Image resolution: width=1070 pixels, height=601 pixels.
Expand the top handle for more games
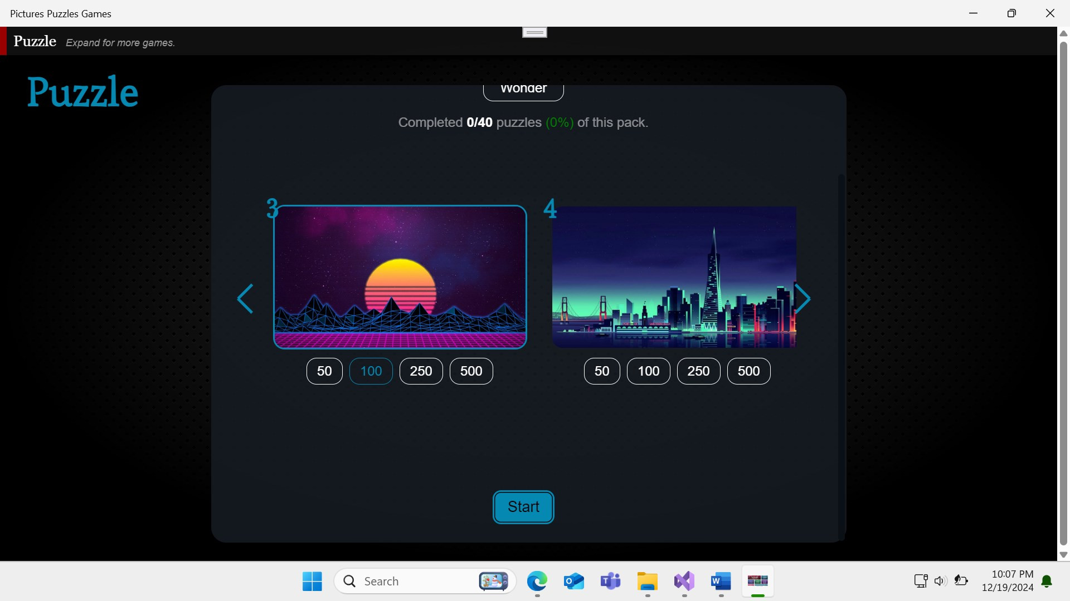pyautogui.click(x=534, y=32)
